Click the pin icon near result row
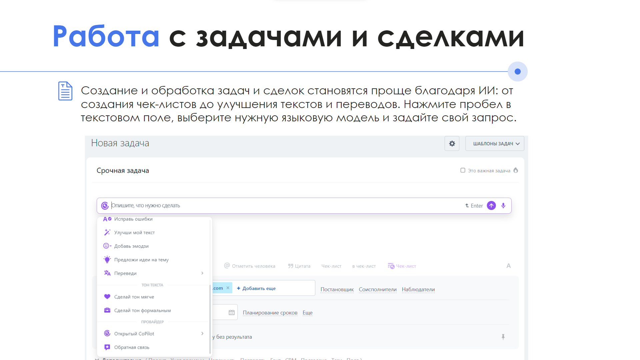The height and width of the screenshot is (360, 640). click(503, 337)
